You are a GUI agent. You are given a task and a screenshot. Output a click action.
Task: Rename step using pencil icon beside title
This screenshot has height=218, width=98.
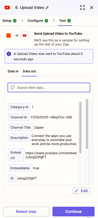tap(47, 8)
